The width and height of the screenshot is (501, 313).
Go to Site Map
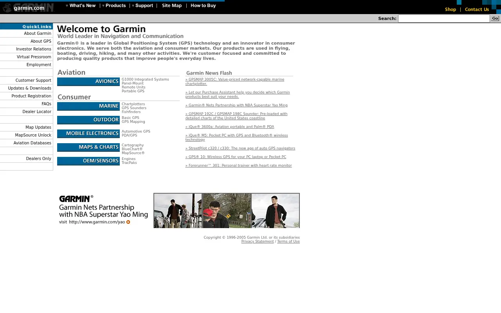click(172, 5)
